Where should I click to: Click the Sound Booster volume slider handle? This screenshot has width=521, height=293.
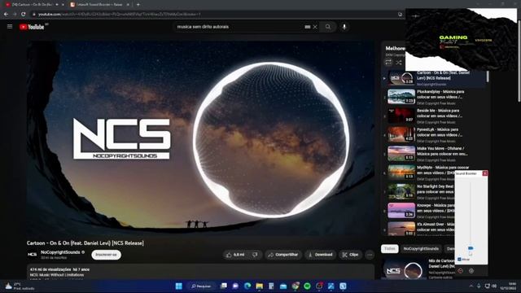[471, 248]
